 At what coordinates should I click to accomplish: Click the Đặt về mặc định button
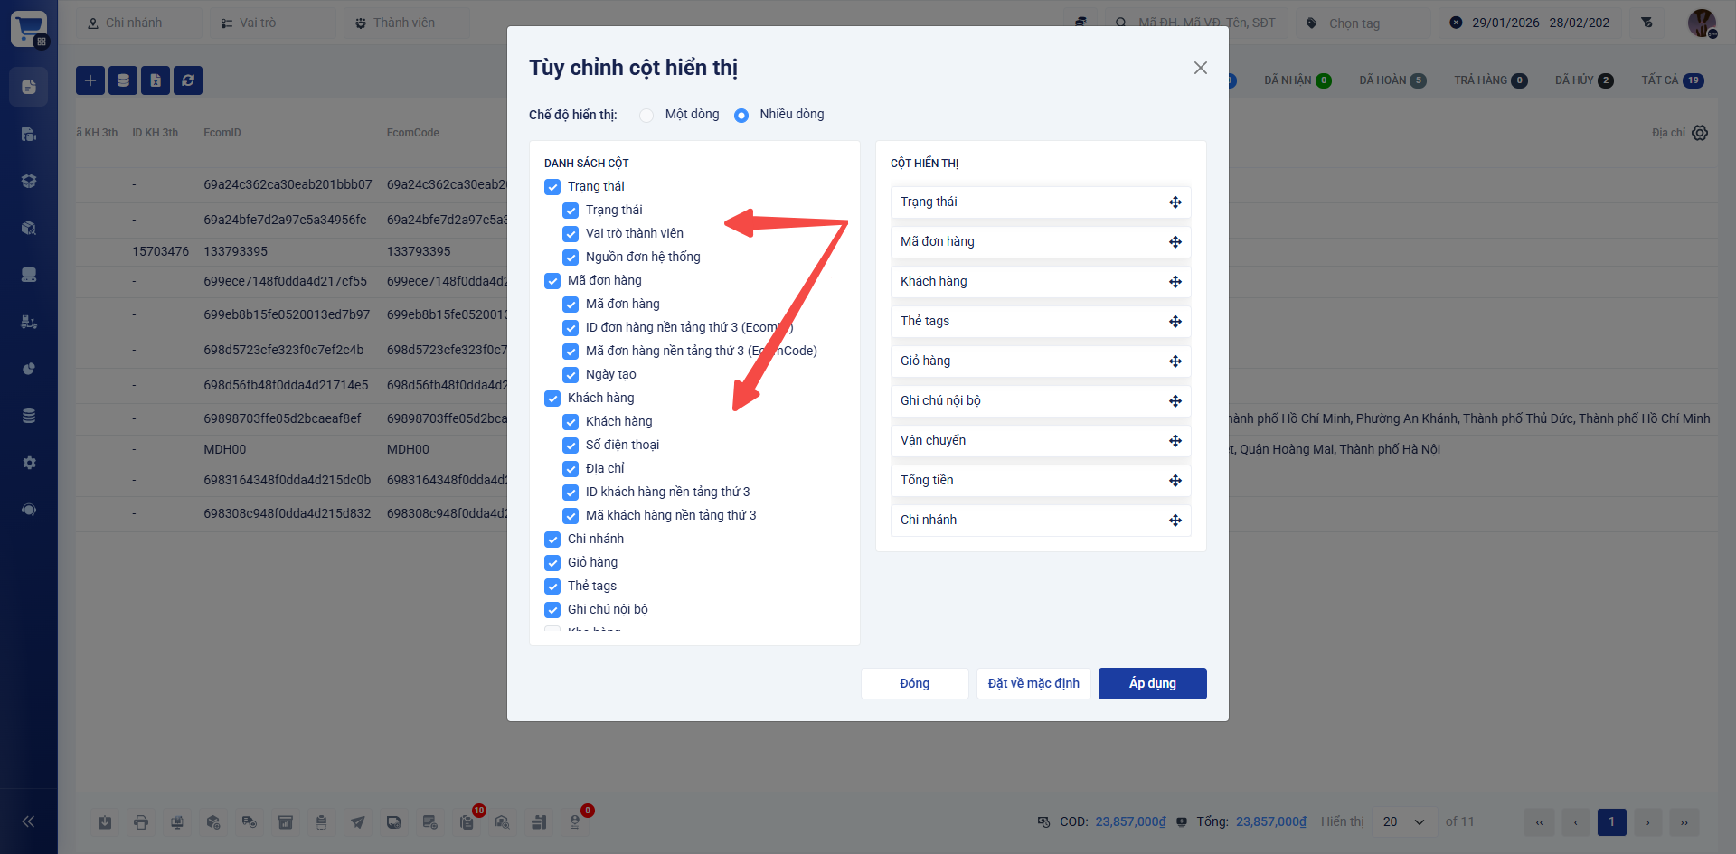1033,683
